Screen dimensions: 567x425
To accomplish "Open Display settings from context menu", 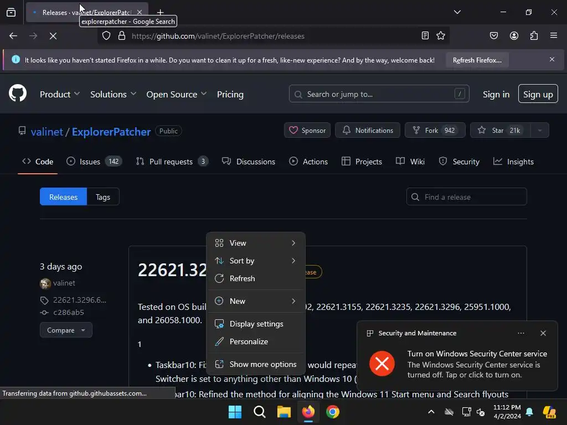I will 256,324.
